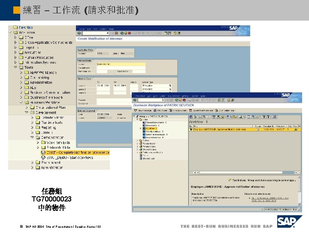309x232 pixels.
Task: Click Name field in Personal Data
Action: click(x=121, y=64)
